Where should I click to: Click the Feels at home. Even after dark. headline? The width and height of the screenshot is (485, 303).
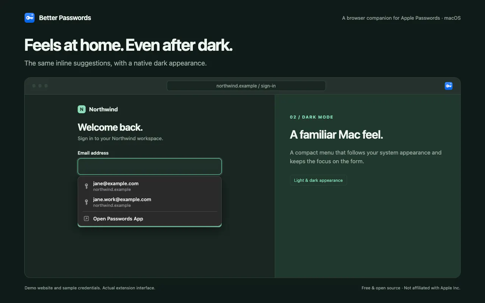[128, 45]
